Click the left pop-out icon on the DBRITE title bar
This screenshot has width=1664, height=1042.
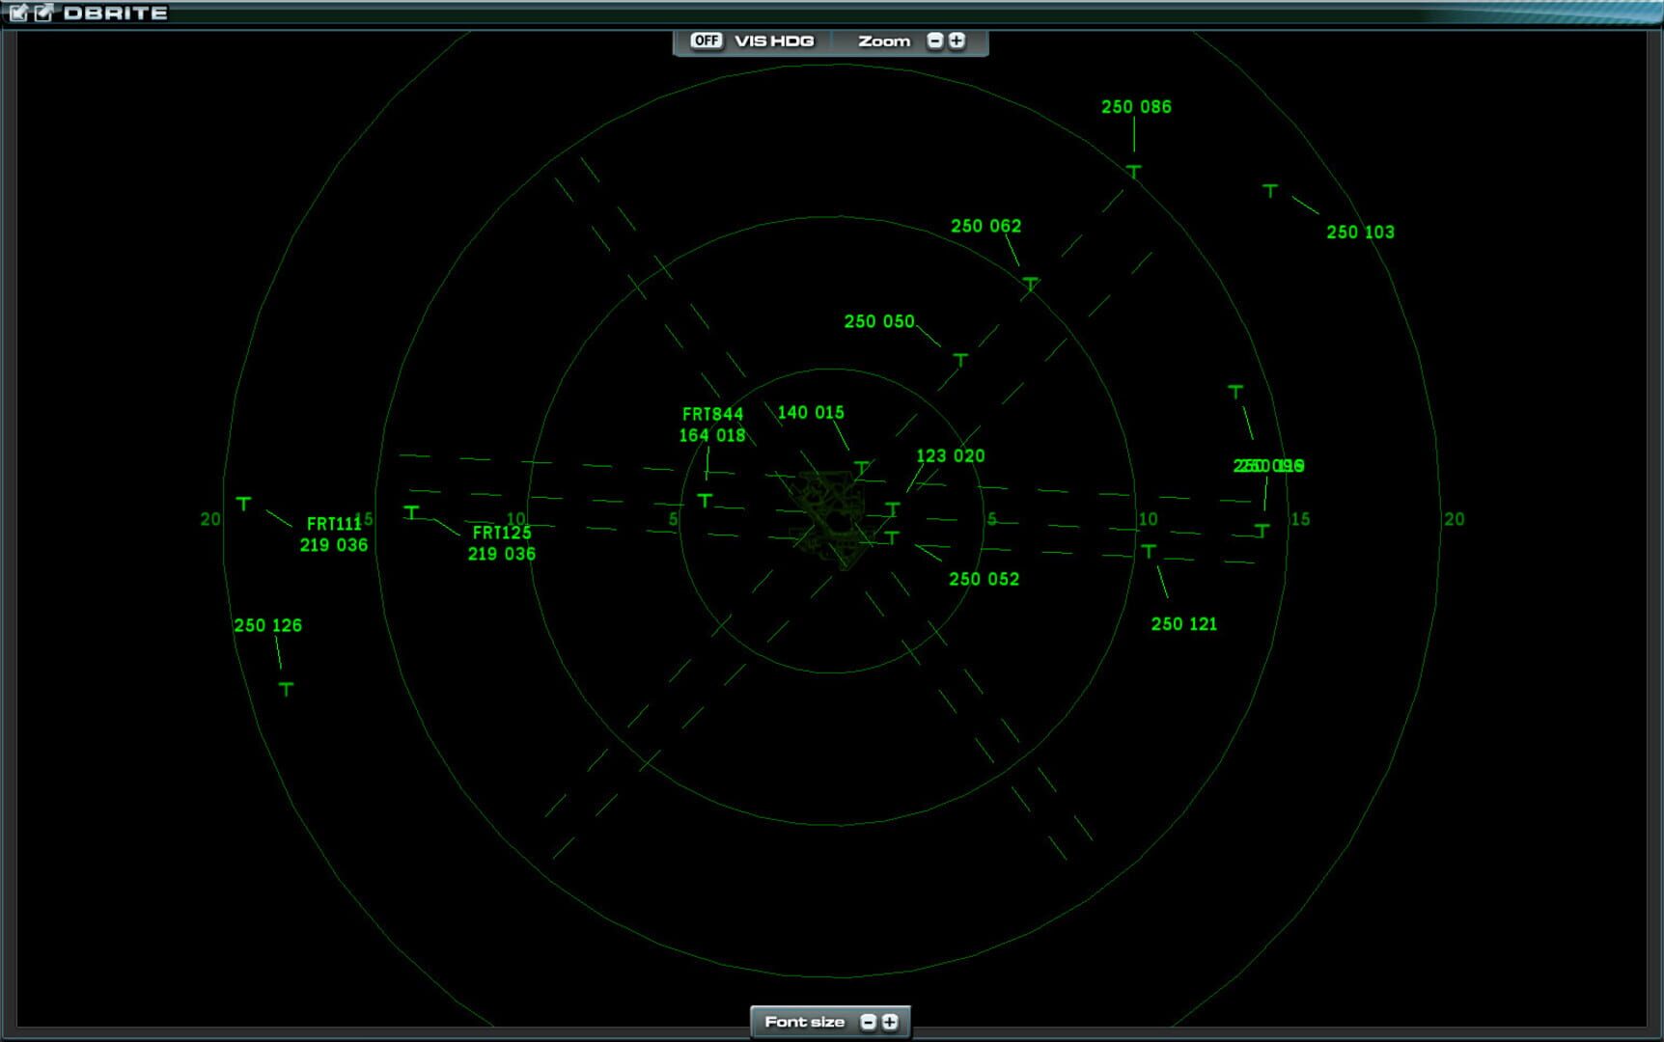point(17,13)
